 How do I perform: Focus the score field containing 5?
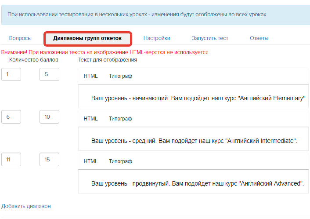click(49, 74)
